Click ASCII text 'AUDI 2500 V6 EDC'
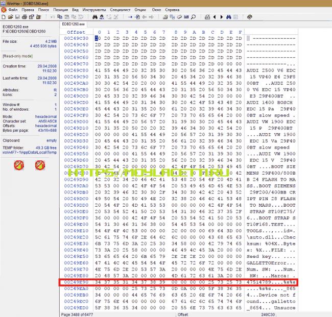 [x=271, y=70]
